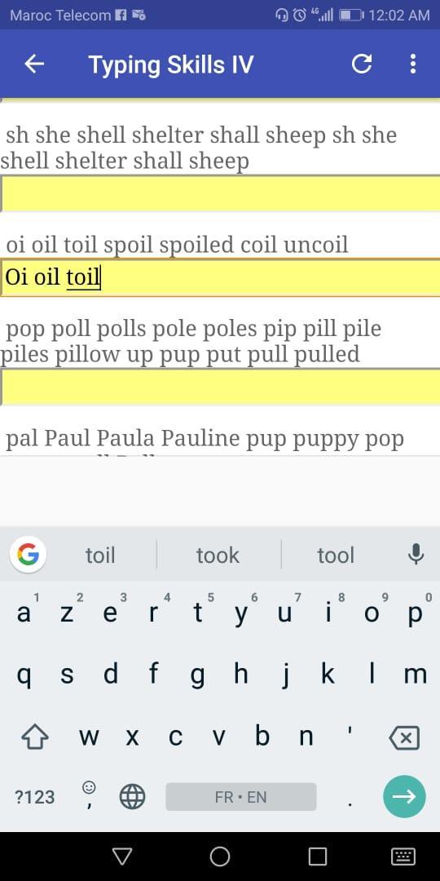Tap the emoji comma key
Viewport: 440px width, 881px height.
pyautogui.click(x=89, y=795)
